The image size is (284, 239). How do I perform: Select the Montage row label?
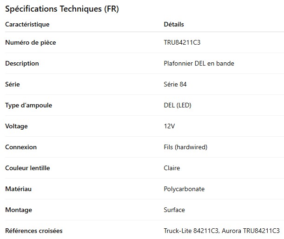pyautogui.click(x=19, y=210)
